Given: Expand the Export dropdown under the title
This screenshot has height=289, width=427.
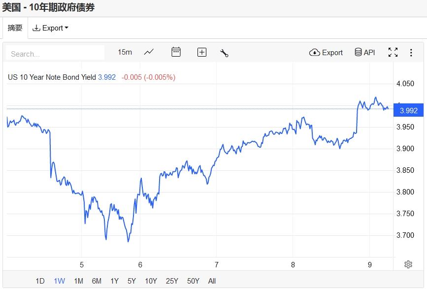Looking at the screenshot, I should click(50, 28).
